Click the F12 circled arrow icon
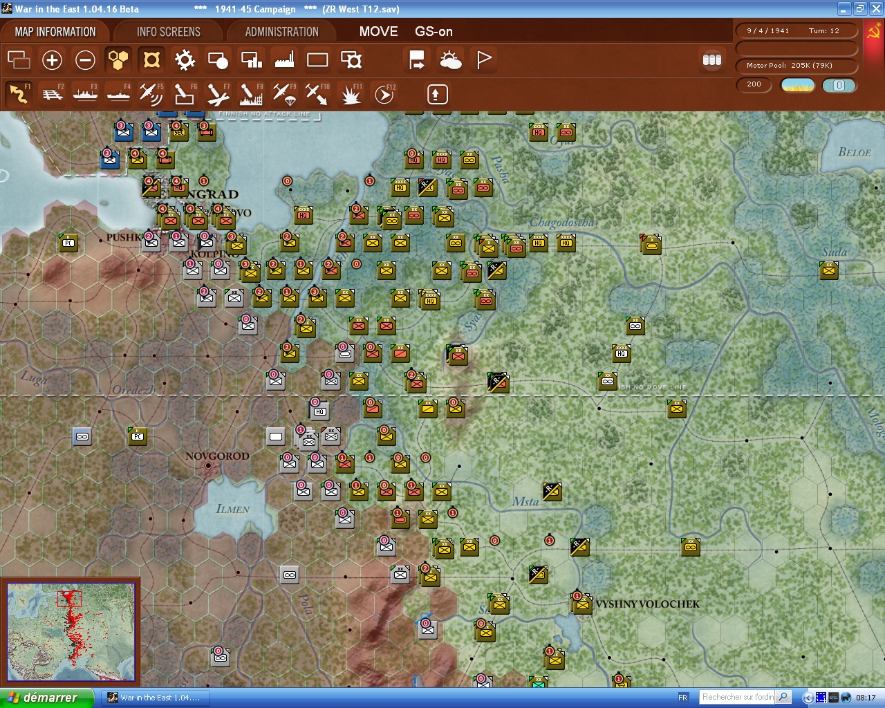 click(x=384, y=93)
